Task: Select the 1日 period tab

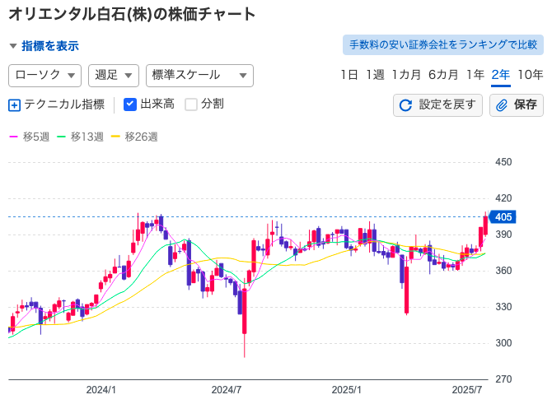Action: click(x=349, y=75)
